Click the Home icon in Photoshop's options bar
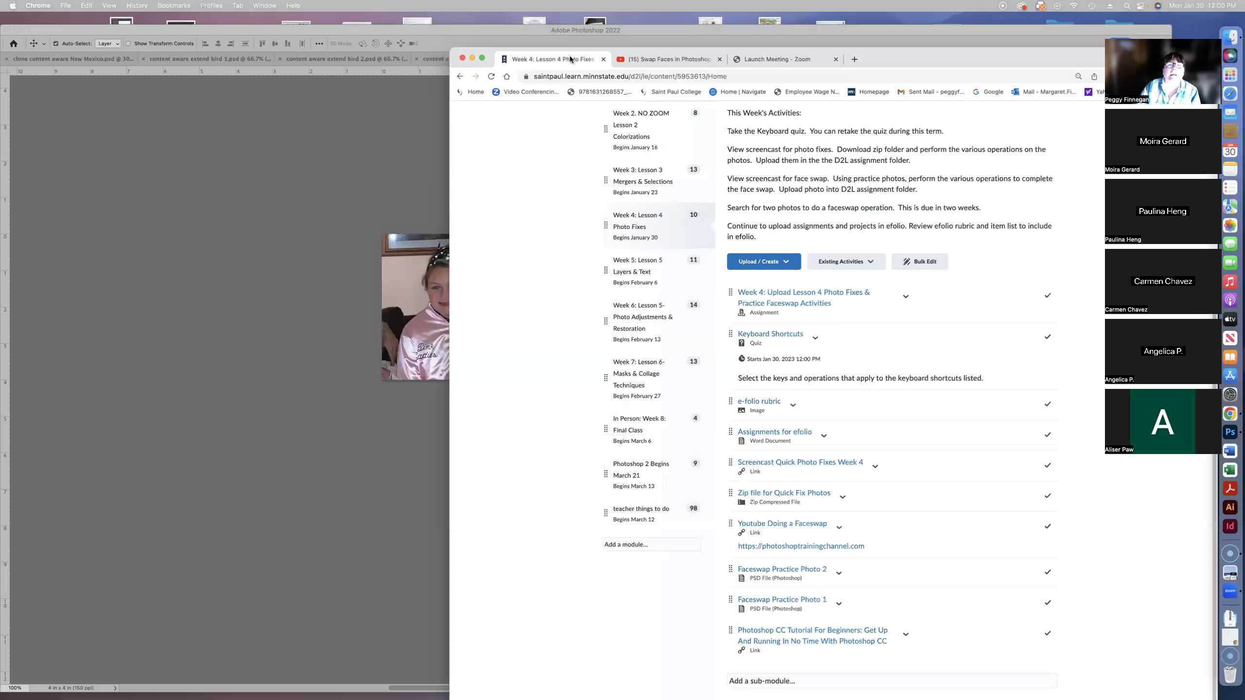This screenshot has width=1245, height=700. (x=14, y=43)
